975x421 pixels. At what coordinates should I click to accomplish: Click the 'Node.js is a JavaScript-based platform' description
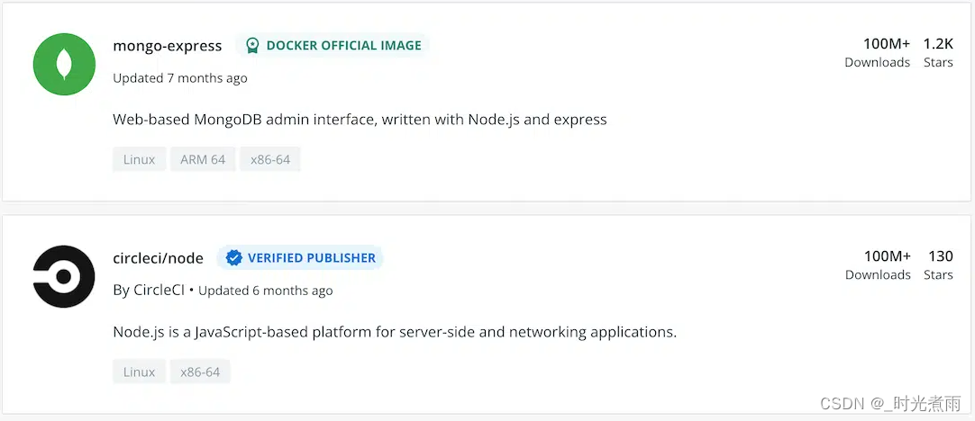coord(395,332)
